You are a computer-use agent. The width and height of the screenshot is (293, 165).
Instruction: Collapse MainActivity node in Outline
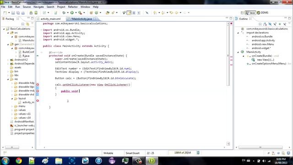(238, 52)
